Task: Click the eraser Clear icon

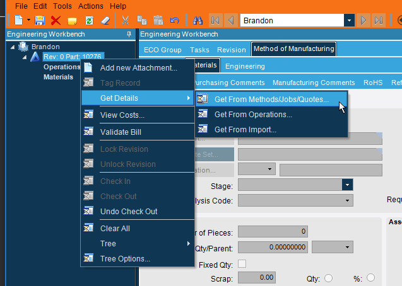Action: coord(105,20)
